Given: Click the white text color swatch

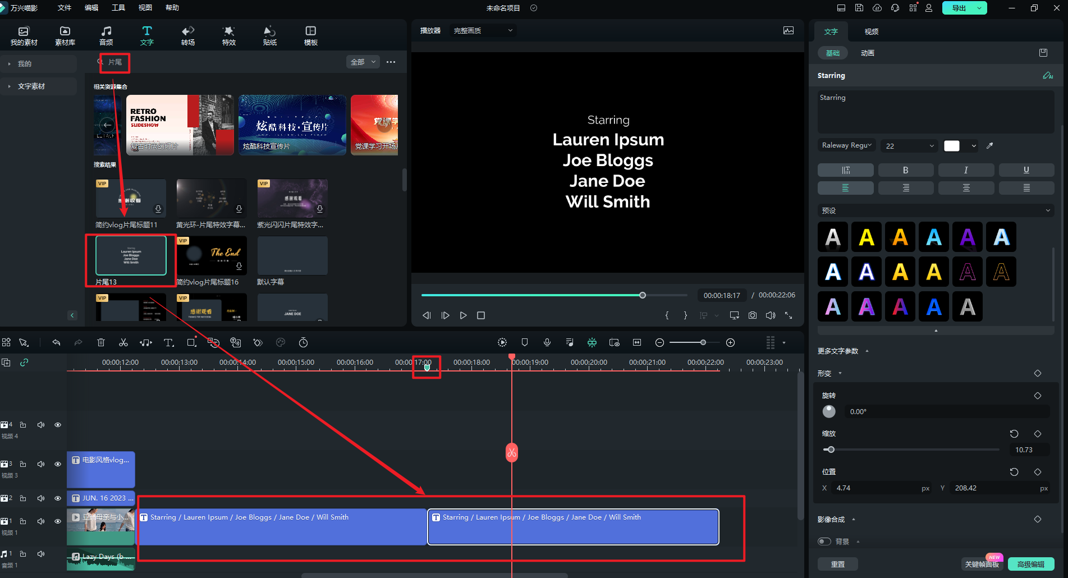Looking at the screenshot, I should pos(952,146).
